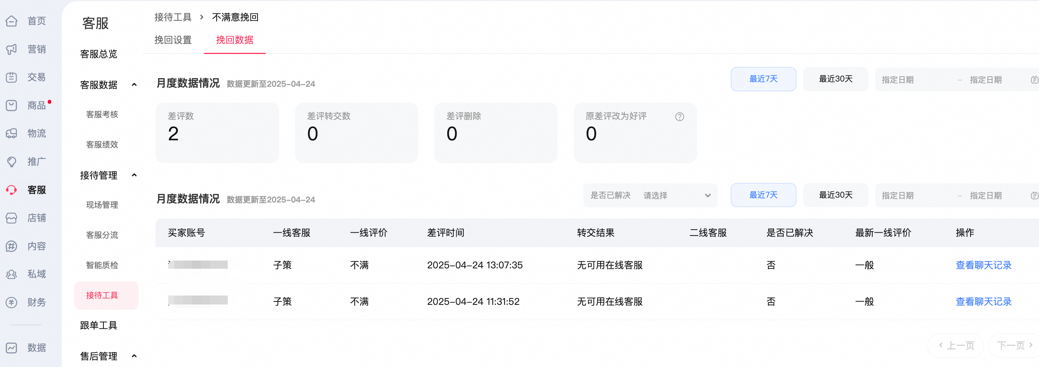Click the 差评数 card
This screenshot has height=367, width=1039.
pyautogui.click(x=217, y=133)
